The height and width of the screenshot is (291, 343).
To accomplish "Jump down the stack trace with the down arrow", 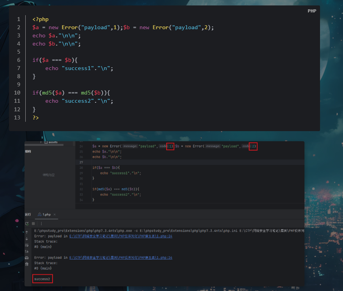I will pos(27,238).
